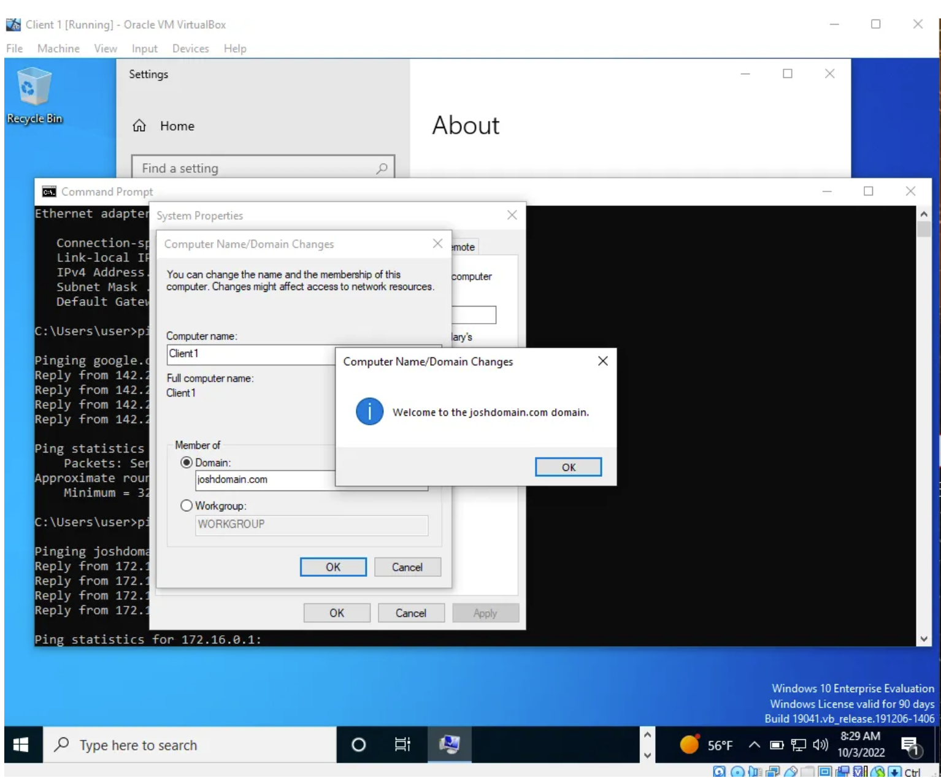
Task: Open the notification center icon
Action: coord(911,746)
